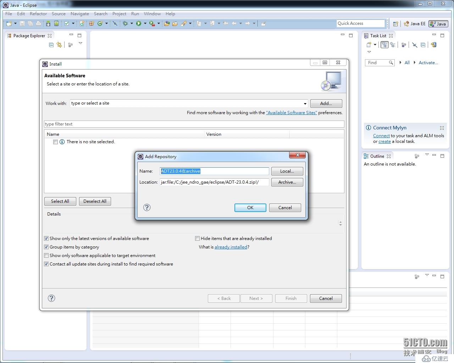Click the Debug bug icon
This screenshot has height=363, width=454.
coord(125,23)
